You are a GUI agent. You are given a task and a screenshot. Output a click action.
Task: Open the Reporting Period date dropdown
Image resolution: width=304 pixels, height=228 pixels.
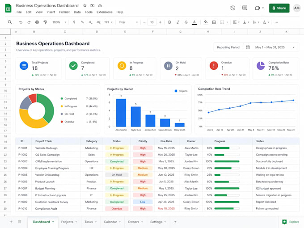[x=294, y=47]
